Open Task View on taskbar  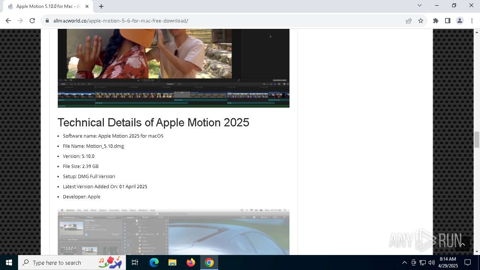pos(135,262)
